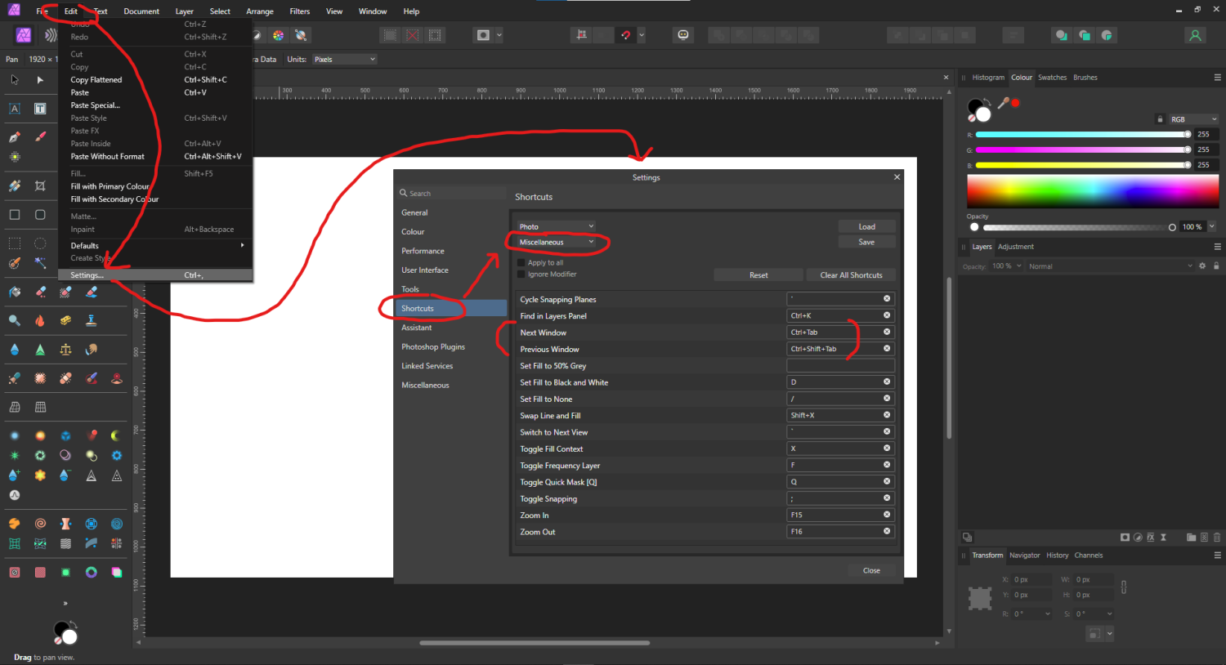Tick the Ignore Modifier checkbox

pos(521,274)
